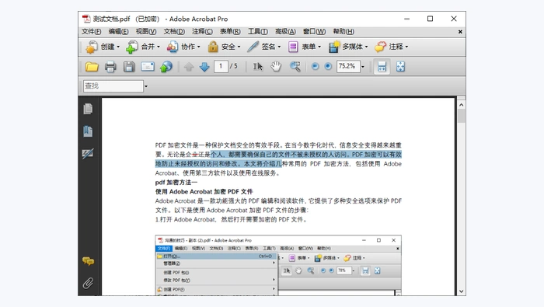Click the vertical scrollbar thumb
Image resolution: width=544 pixels, height=307 pixels.
coord(461,116)
